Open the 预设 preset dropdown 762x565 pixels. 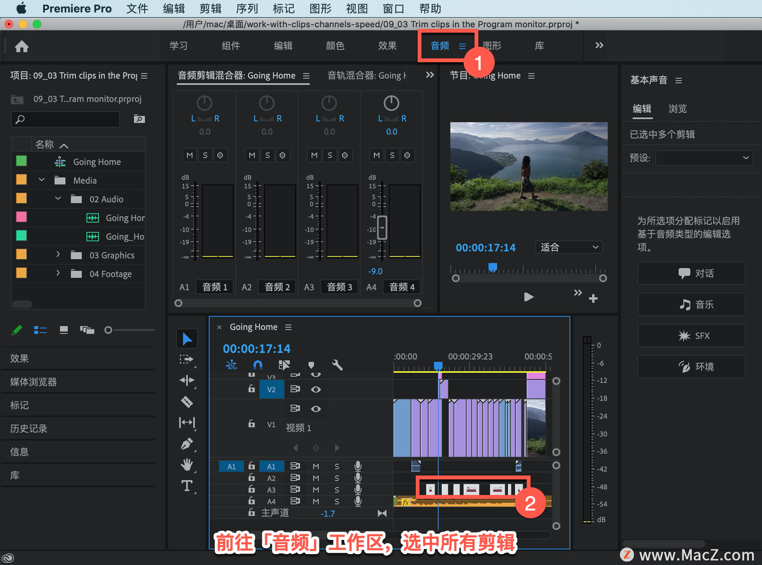704,158
